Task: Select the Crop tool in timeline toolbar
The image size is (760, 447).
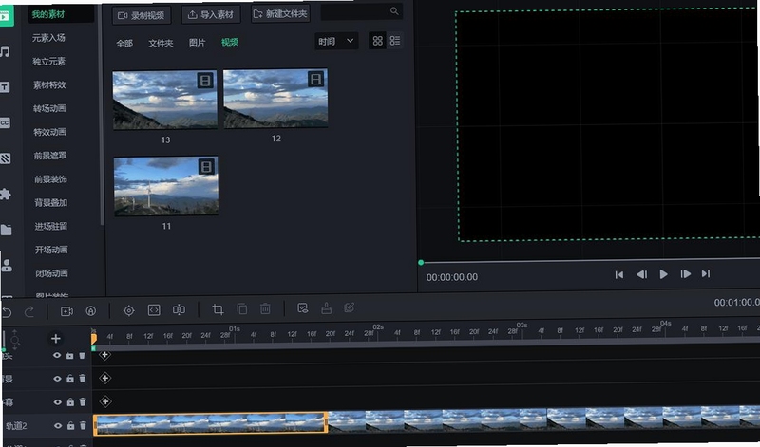Action: click(x=218, y=309)
